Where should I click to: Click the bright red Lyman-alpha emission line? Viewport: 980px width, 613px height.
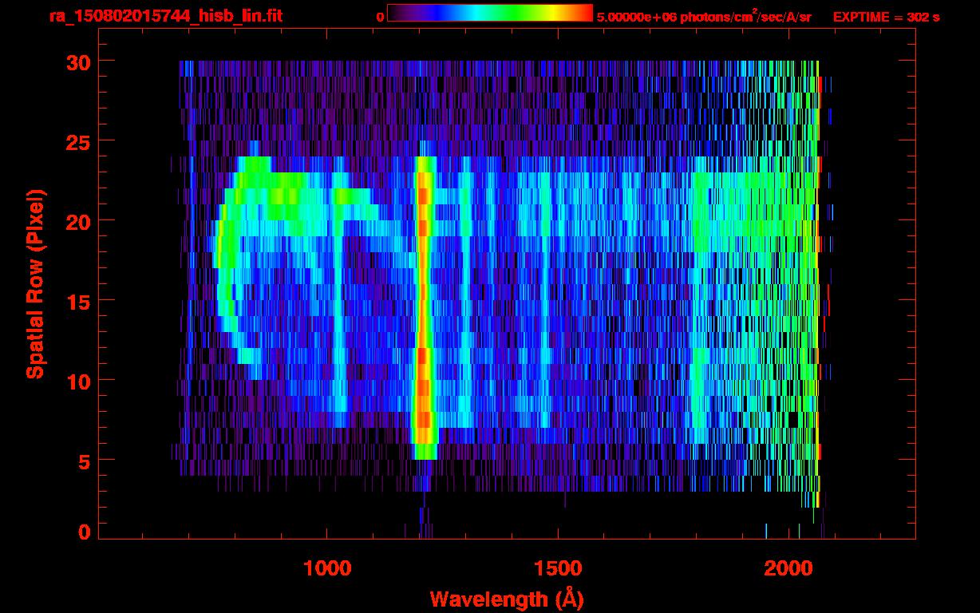tap(423, 307)
